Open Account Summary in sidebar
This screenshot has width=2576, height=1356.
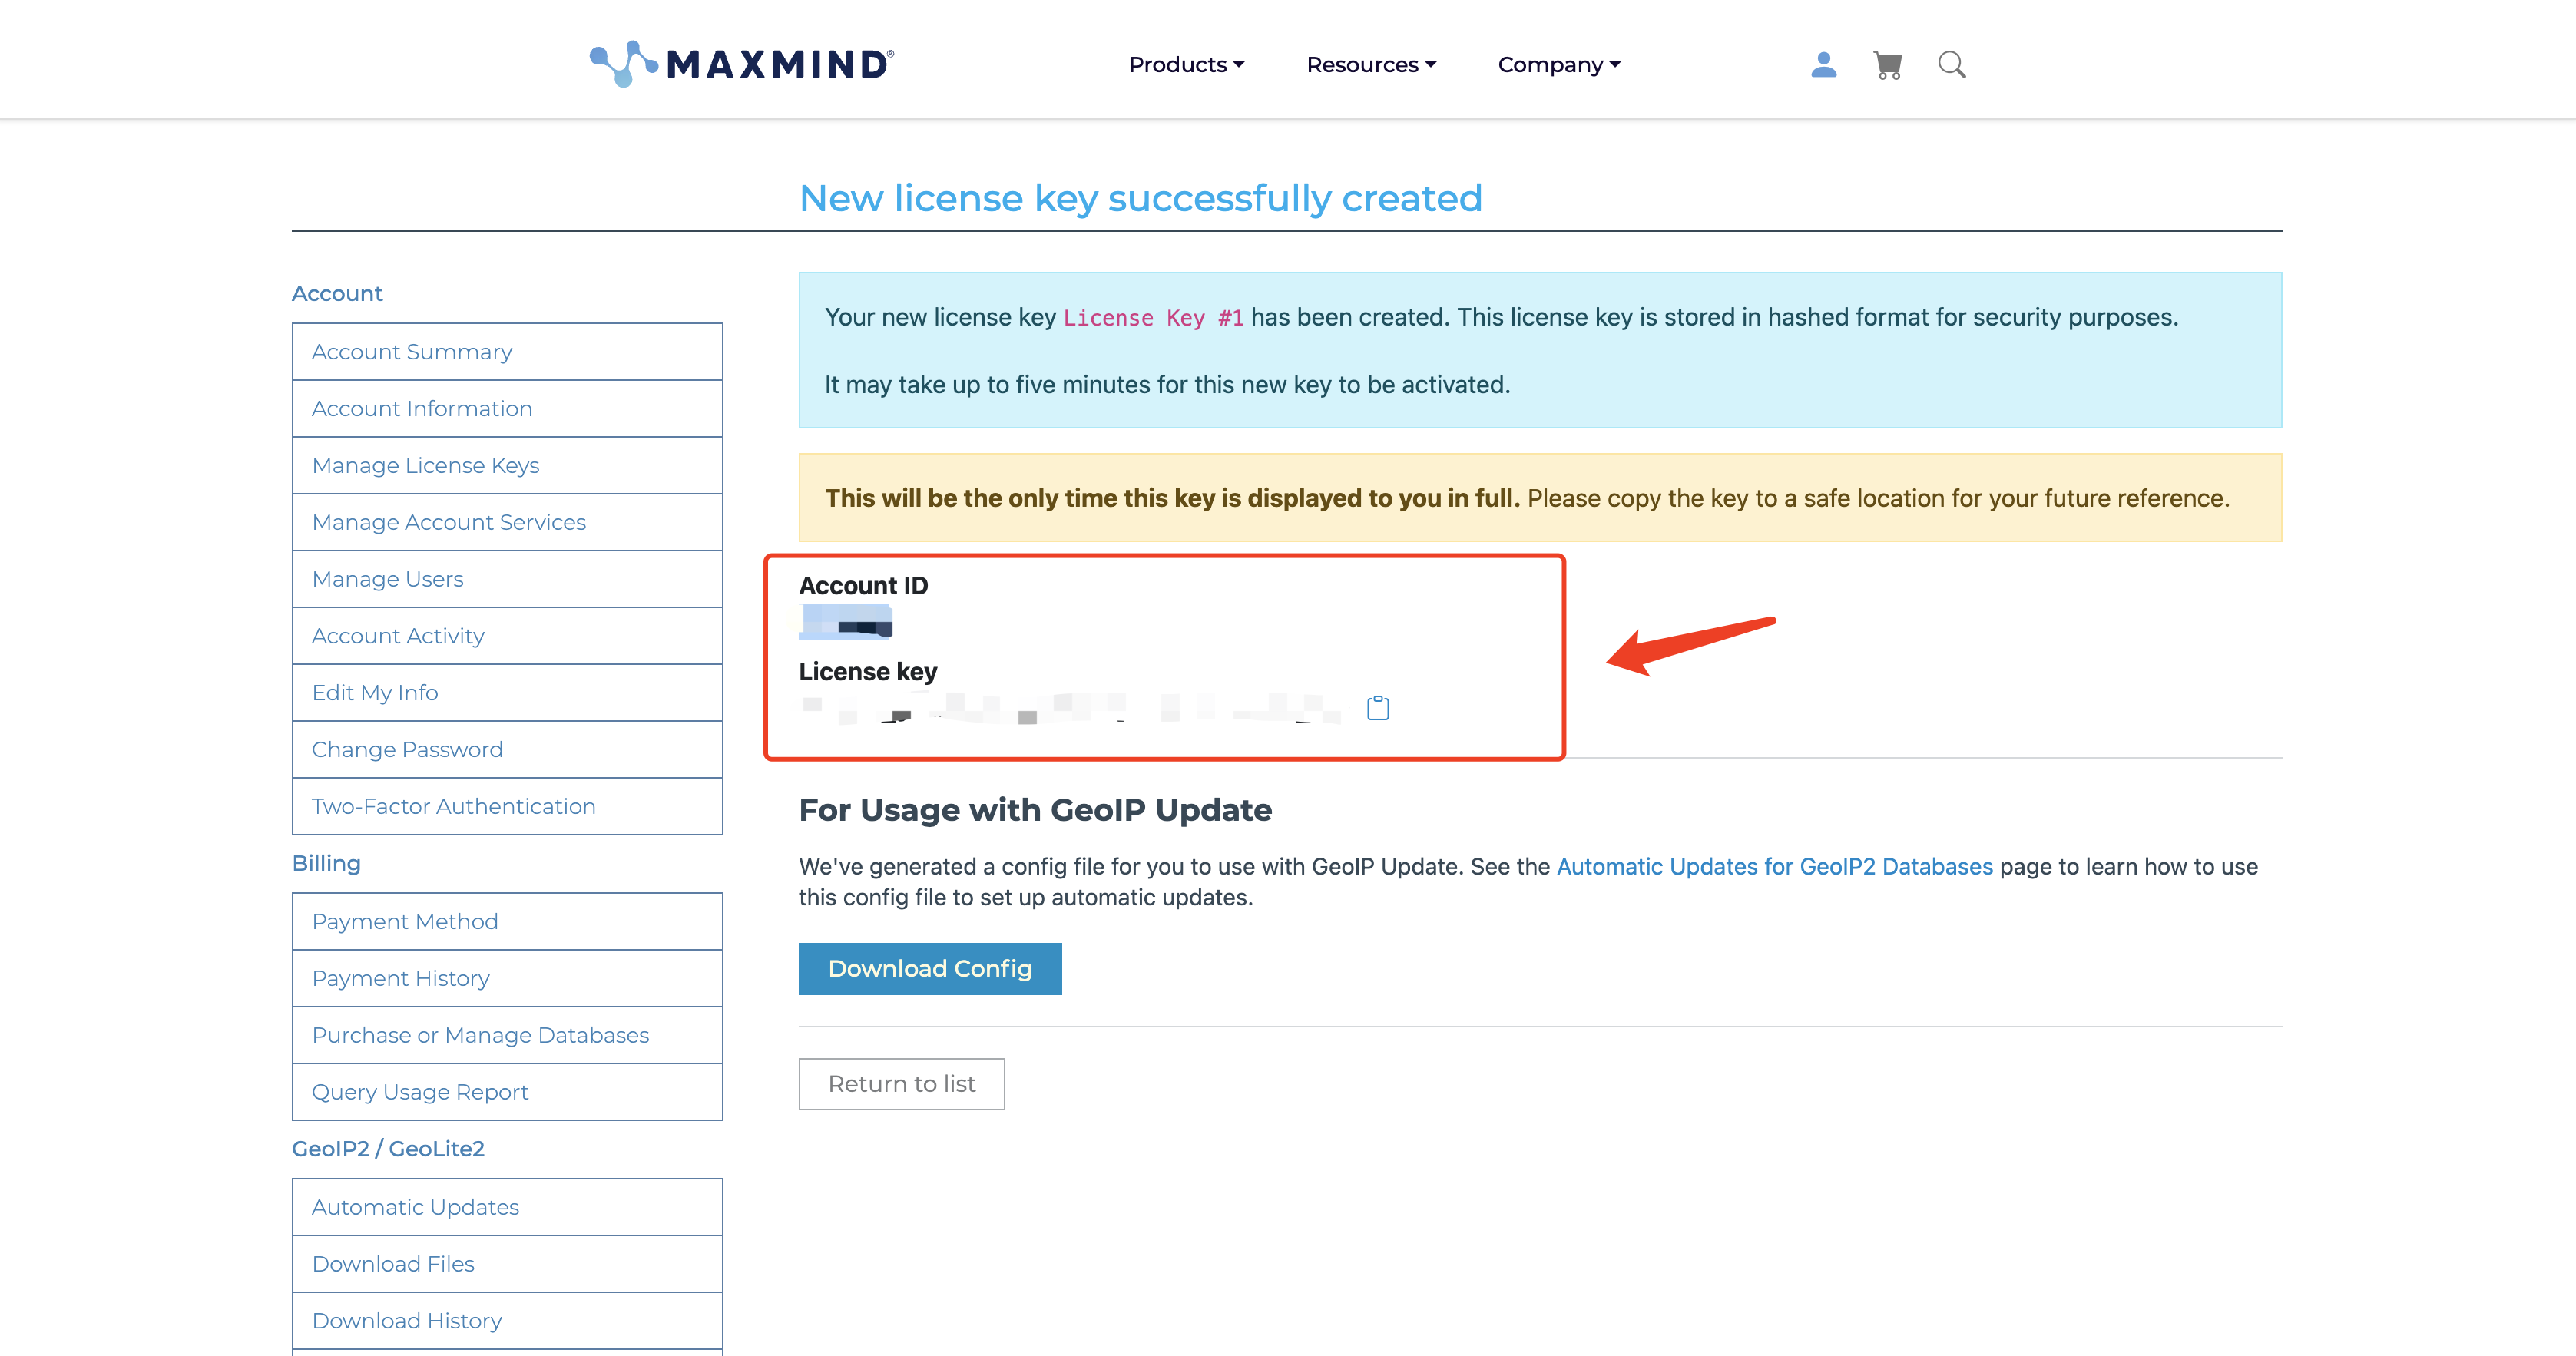[x=507, y=352]
